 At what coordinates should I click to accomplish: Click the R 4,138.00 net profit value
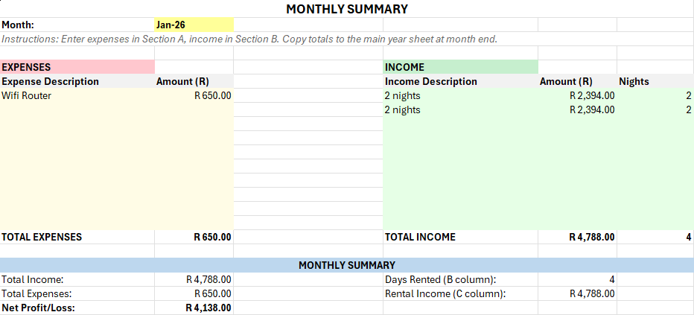pyautogui.click(x=208, y=308)
